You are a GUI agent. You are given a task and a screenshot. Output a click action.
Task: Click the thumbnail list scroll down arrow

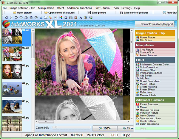33,130
